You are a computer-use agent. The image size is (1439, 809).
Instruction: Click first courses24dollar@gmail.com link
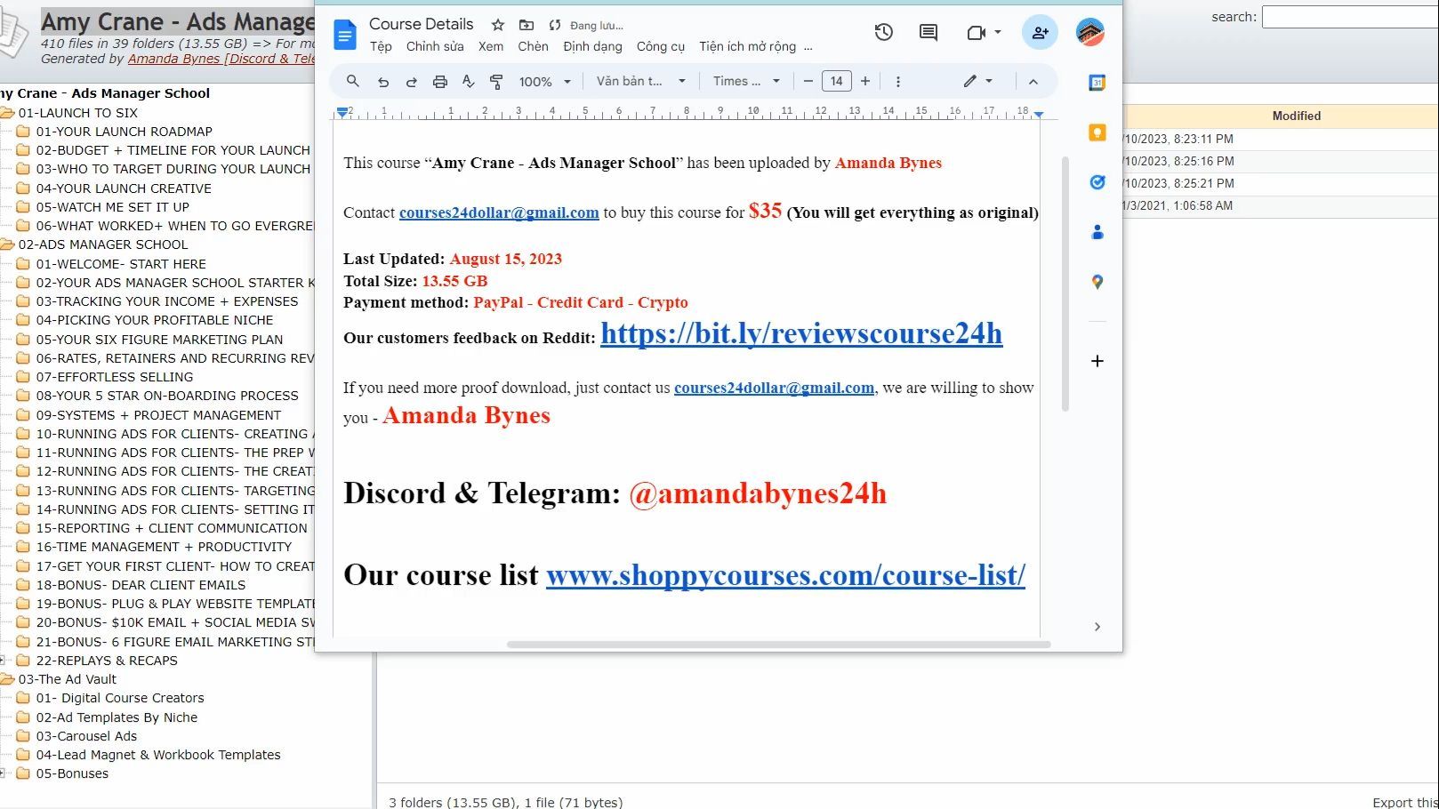(499, 212)
